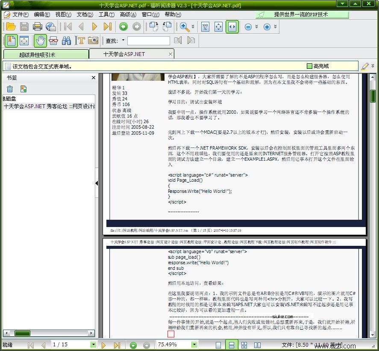Zoom in with the plus button
The height and width of the screenshot is (351, 379).
click(x=267, y=27)
